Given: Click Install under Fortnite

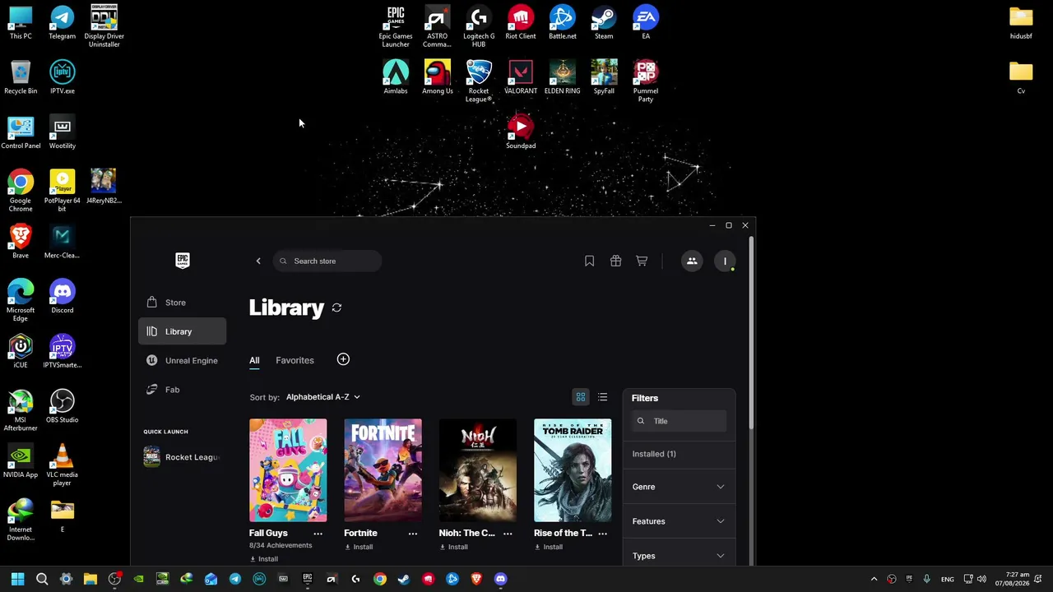Looking at the screenshot, I should pos(359,547).
